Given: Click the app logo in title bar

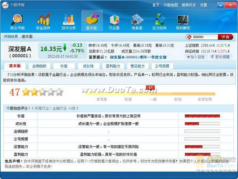Looking at the screenshot, I should pos(5,5).
